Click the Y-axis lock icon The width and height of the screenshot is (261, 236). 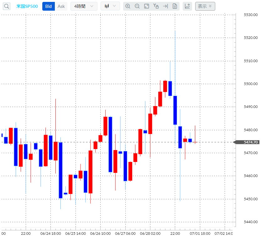click(x=156, y=6)
